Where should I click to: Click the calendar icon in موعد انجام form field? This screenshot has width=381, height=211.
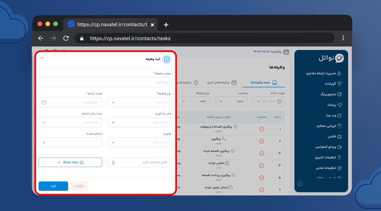tap(44, 103)
